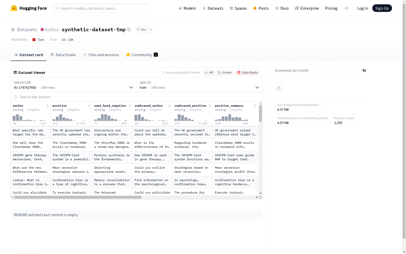
Task: Open the API button in Dataset Viewer
Action: (x=209, y=72)
